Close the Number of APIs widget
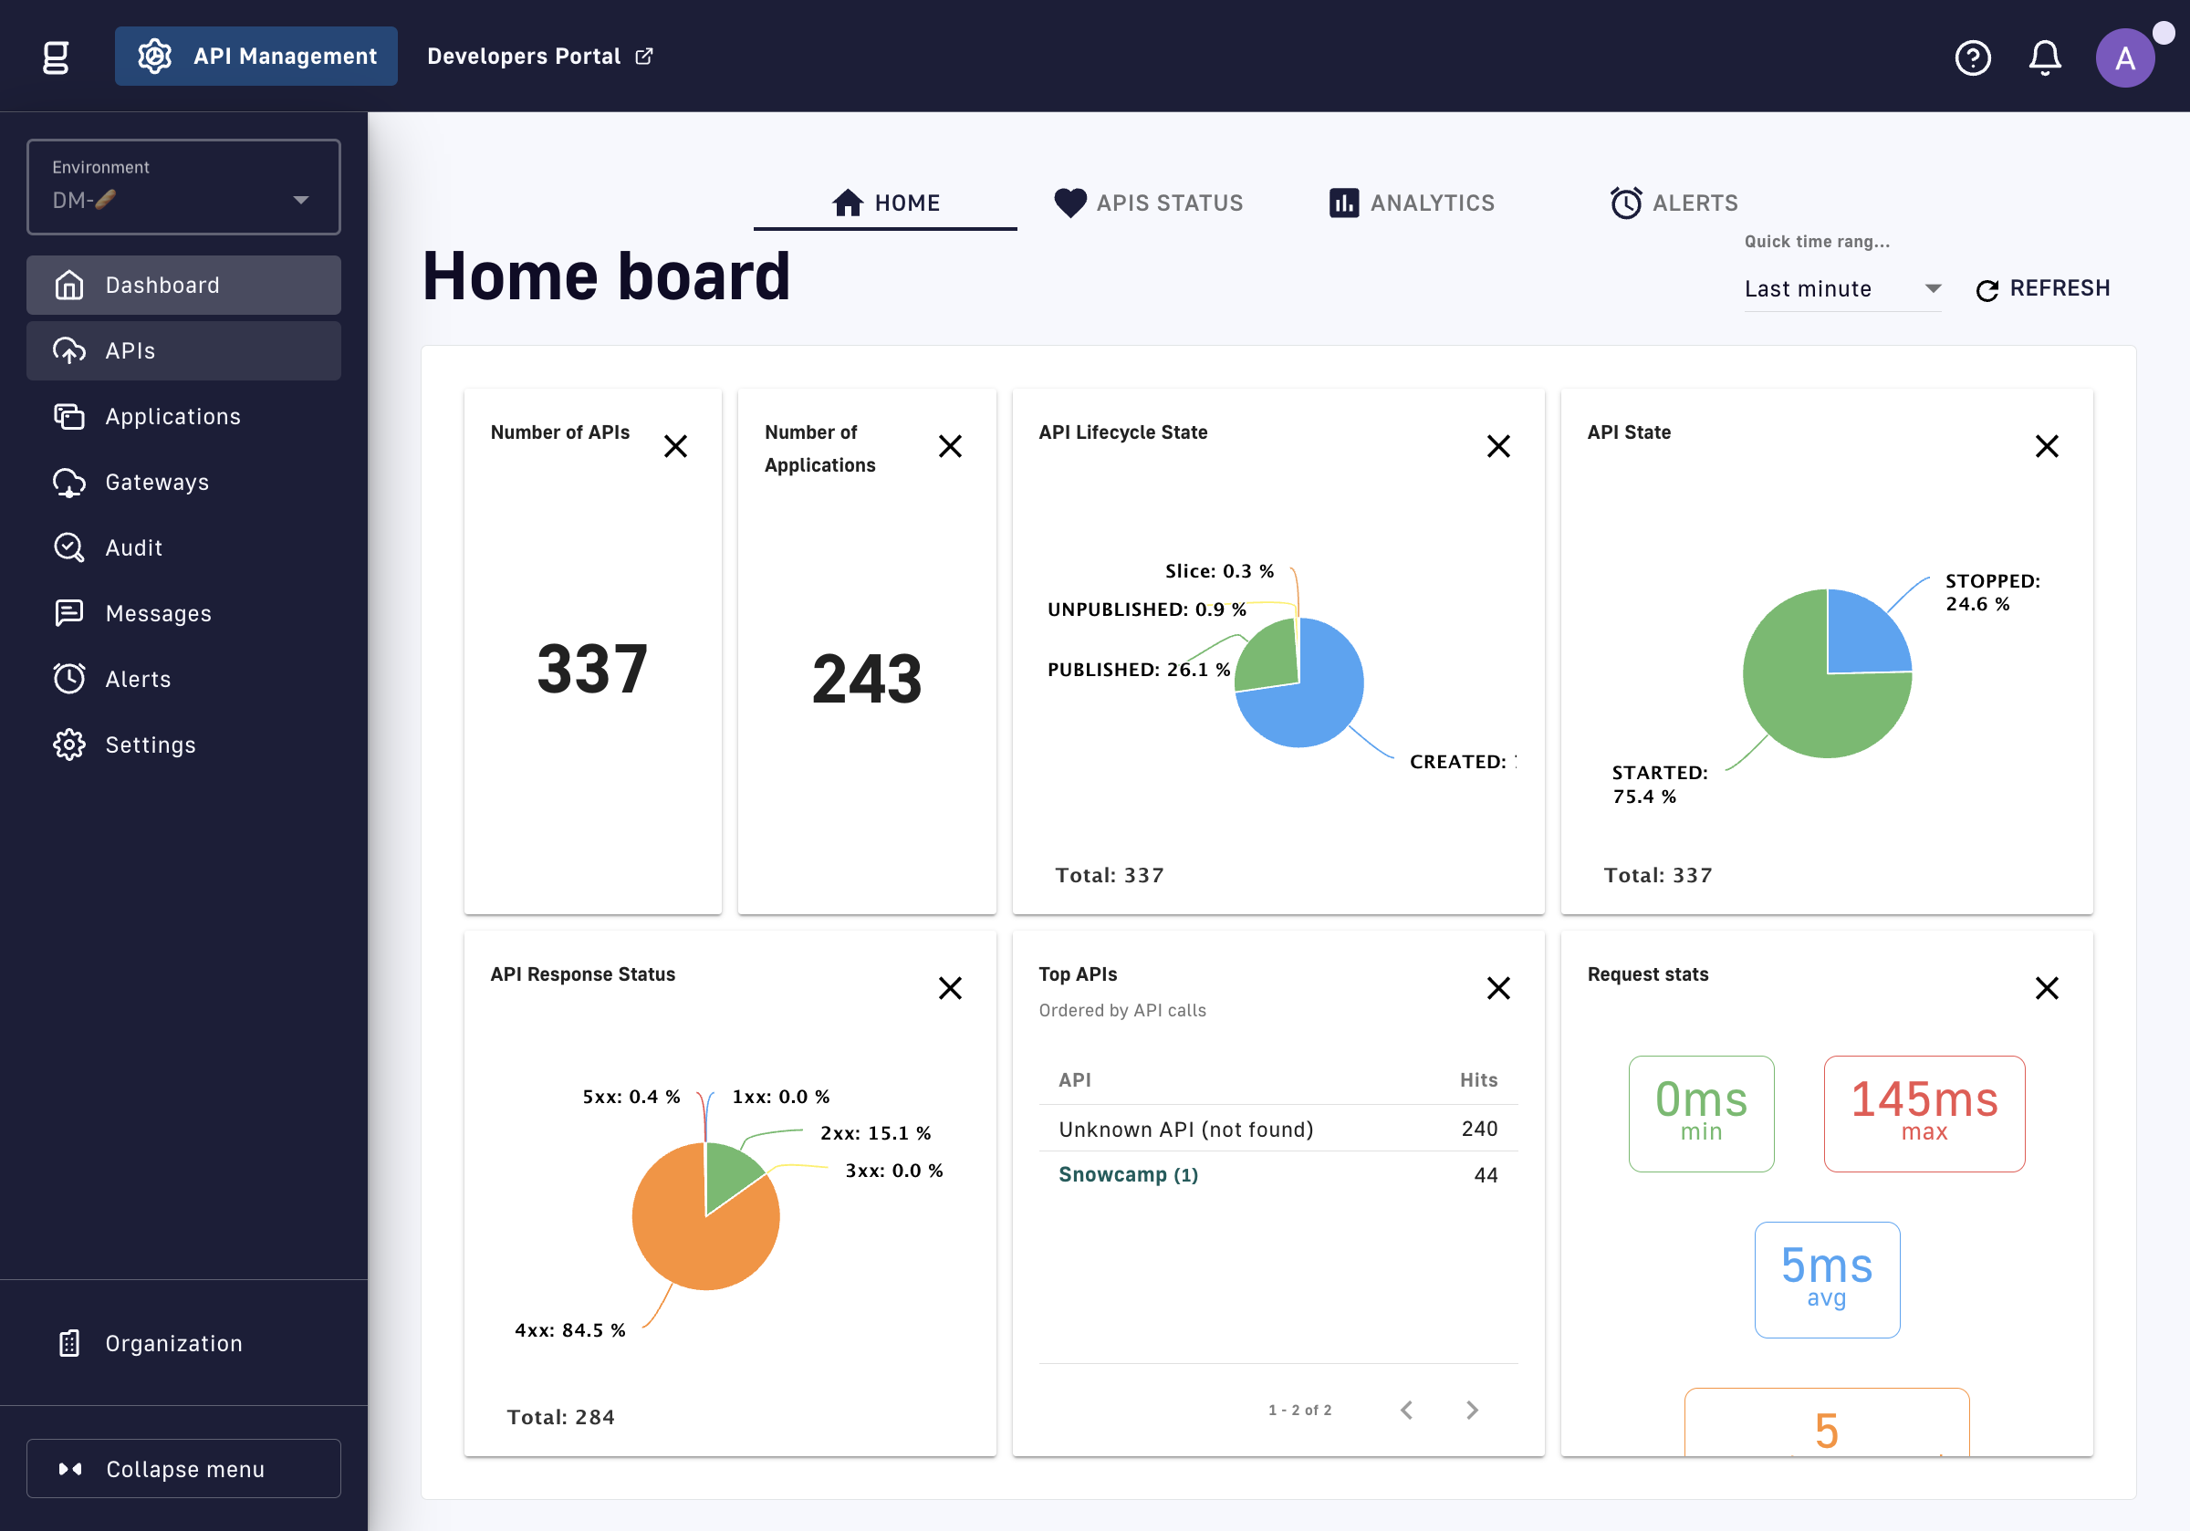This screenshot has width=2190, height=1531. [x=675, y=445]
